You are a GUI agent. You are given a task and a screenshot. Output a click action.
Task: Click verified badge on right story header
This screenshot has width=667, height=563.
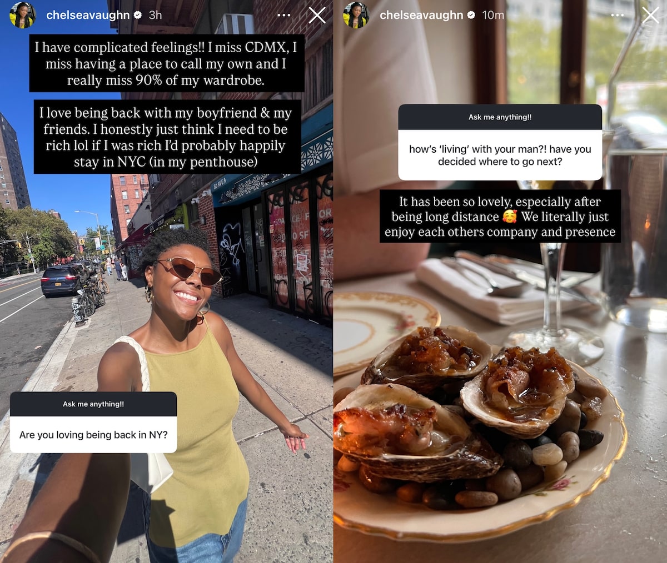pyautogui.click(x=471, y=15)
